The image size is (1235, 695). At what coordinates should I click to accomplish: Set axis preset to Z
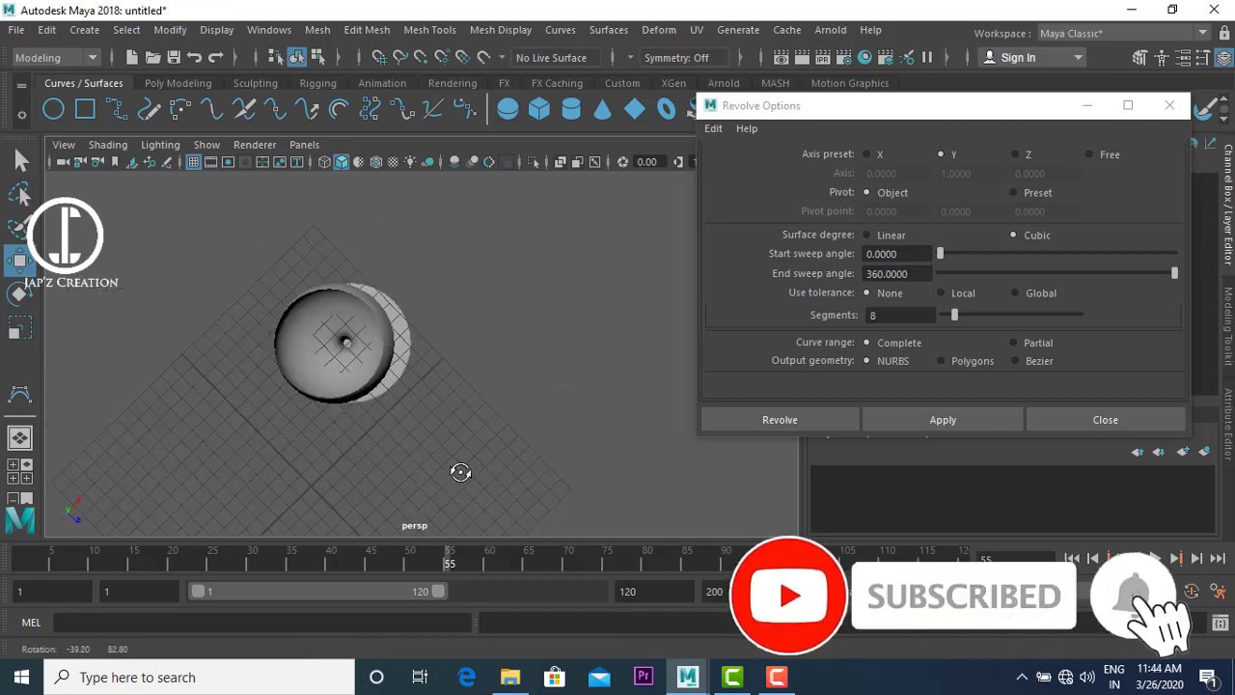(x=1015, y=154)
